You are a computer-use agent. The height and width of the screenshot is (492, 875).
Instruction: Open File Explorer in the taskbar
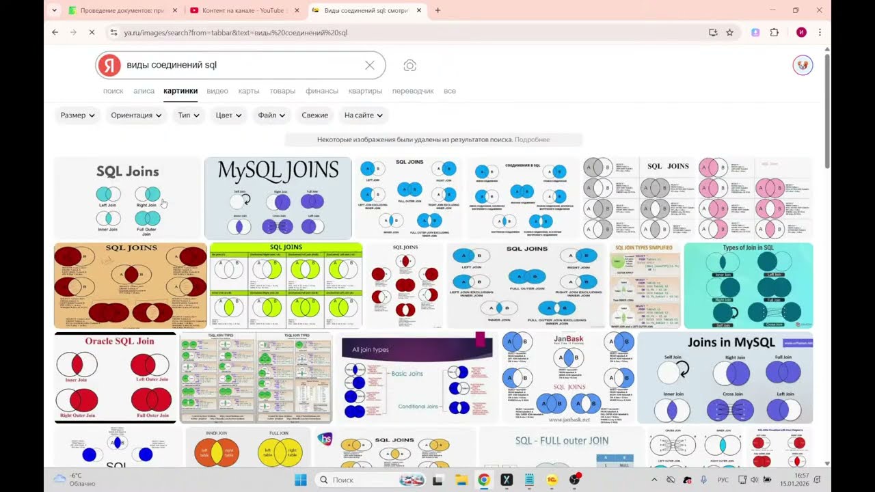(461, 480)
